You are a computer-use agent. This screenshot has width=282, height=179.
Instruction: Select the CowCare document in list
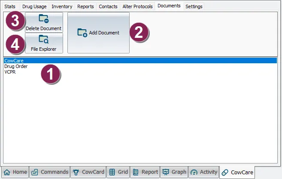tap(140, 61)
